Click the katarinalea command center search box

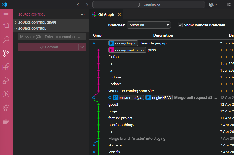[149, 5]
